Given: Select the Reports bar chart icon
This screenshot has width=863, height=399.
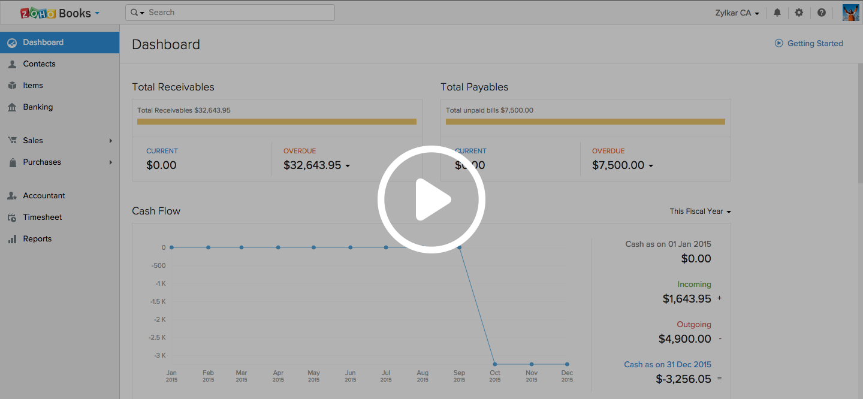Looking at the screenshot, I should click(12, 239).
